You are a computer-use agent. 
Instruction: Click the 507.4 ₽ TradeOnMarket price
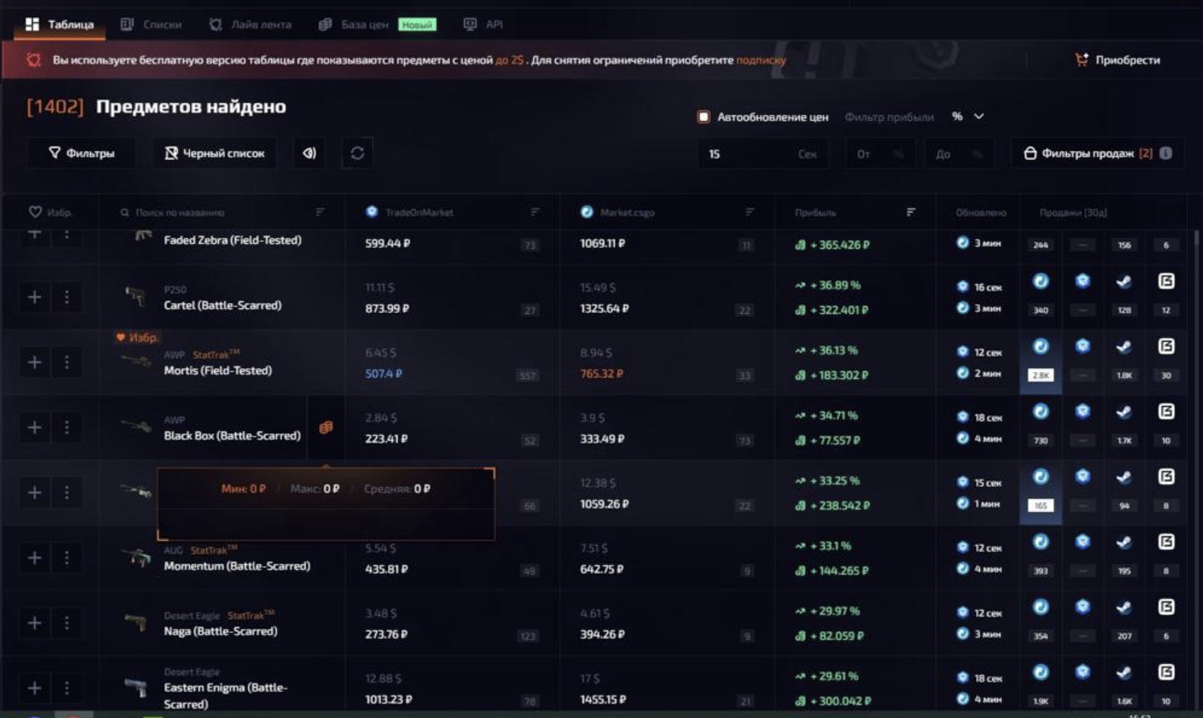click(x=383, y=373)
